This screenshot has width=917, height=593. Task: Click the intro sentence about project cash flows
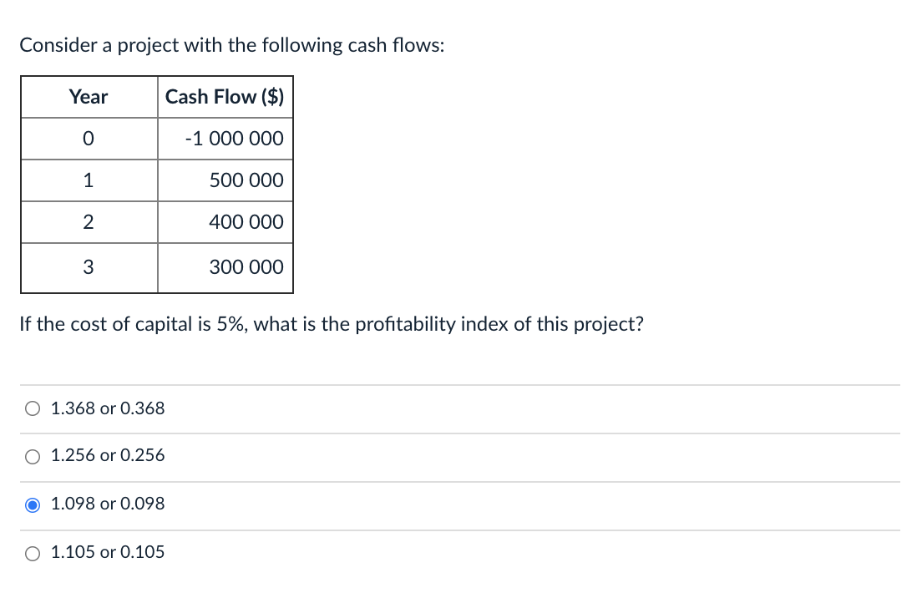(x=231, y=45)
